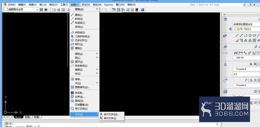Click the Erase tool in the dashboard

coord(237,40)
